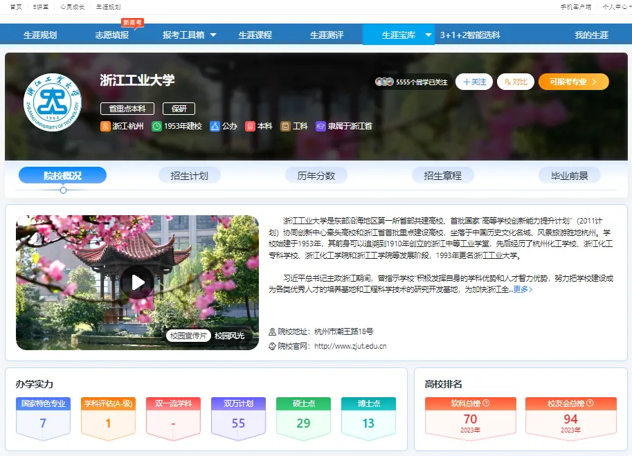Image resolution: width=632 pixels, height=456 pixels.
Task: Click the 软科总榜 ranking card showing 70
Action: 471,418
